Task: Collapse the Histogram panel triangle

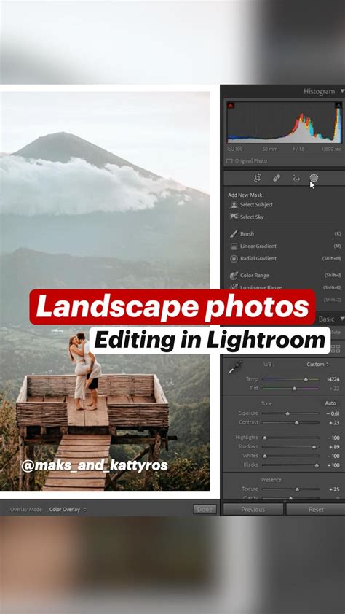Action: (342, 91)
